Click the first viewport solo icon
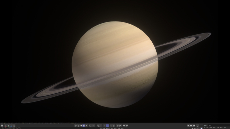This screenshot has width=230, height=129. click(x=98, y=126)
